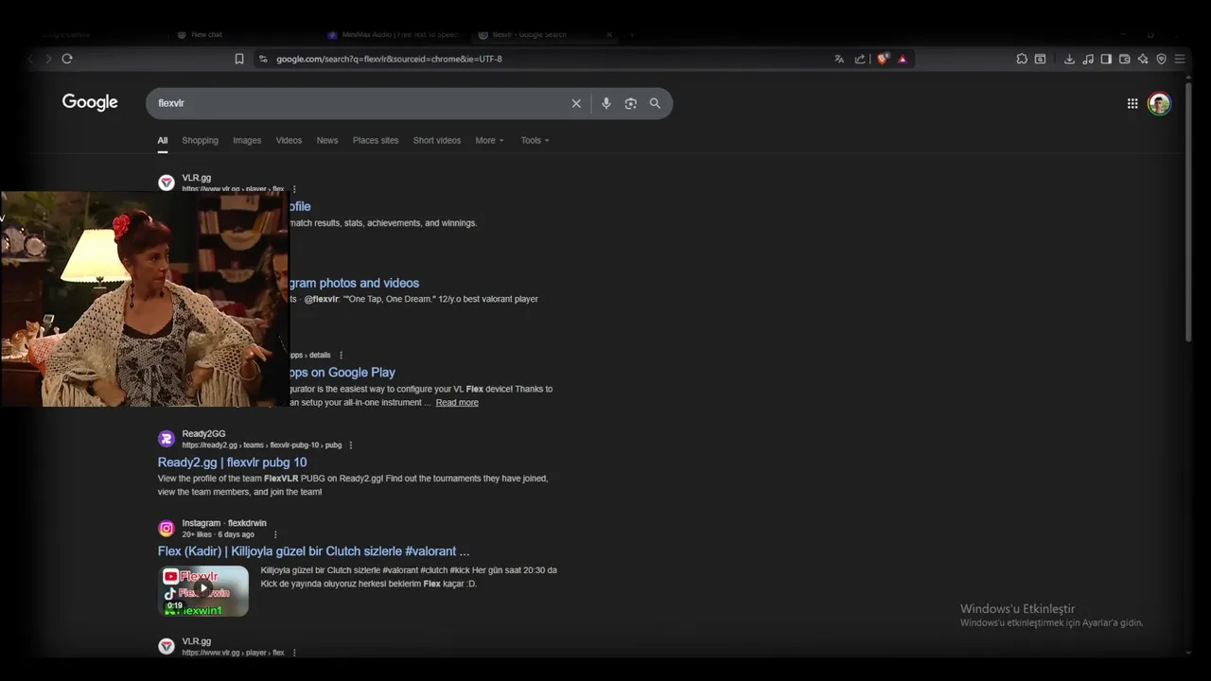Click the Brave Rewards triangle icon
This screenshot has width=1211, height=681.
(x=903, y=59)
